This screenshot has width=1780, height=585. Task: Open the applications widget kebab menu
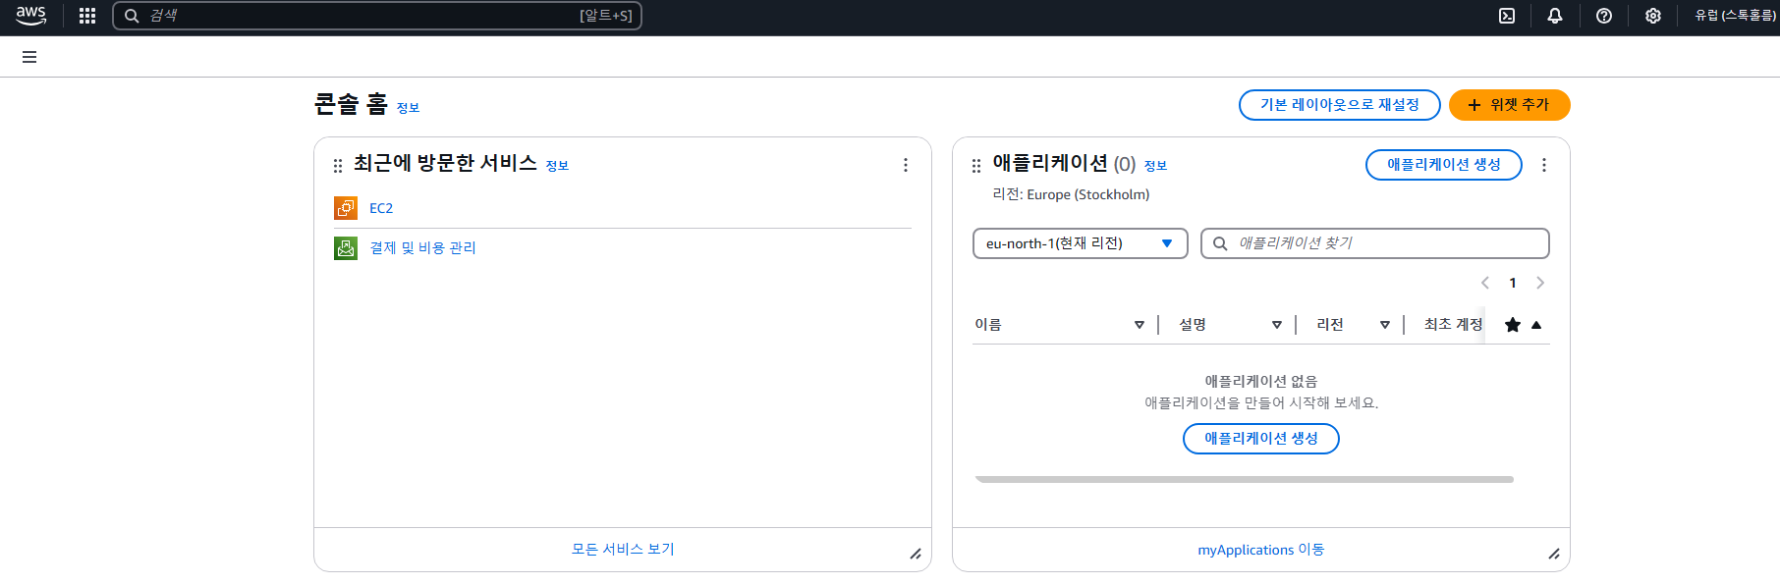pos(1544,165)
